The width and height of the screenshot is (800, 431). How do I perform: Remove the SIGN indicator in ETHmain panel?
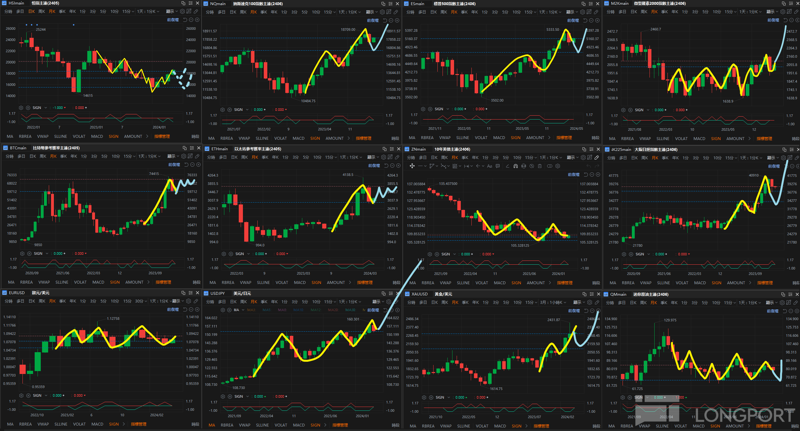[231, 254]
